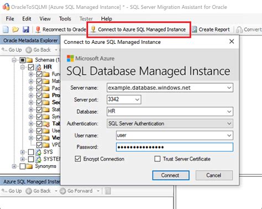Click the Tables folder icon
This screenshot has width=262, height=209.
tap(46, 124)
